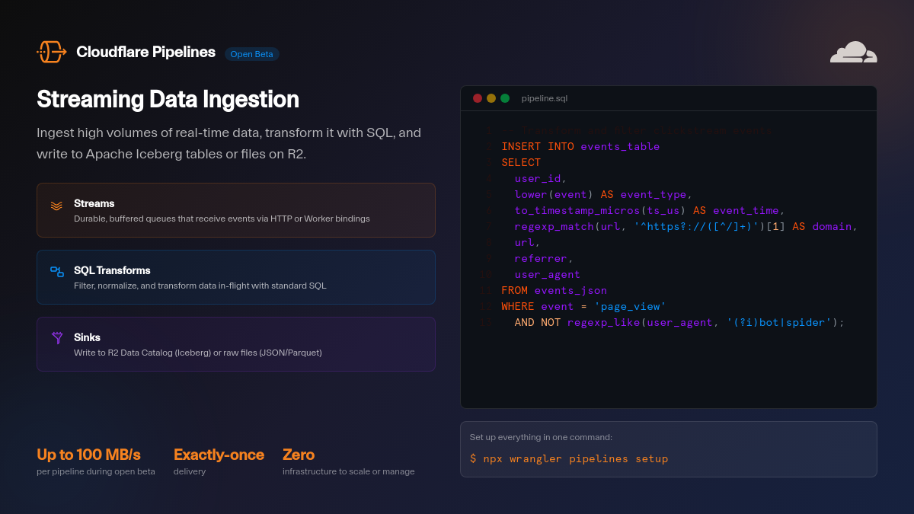914x514 pixels.
Task: Click the orange Cloudflare Pipelines logo icon
Action: coord(52,52)
